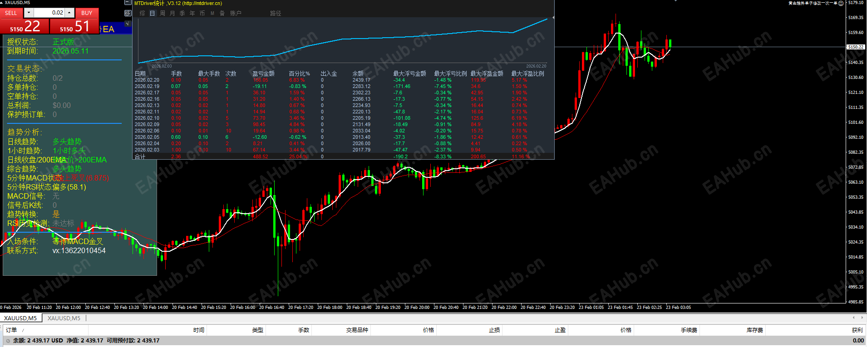Click the 入场条件 value 等待MACD金叉

(x=78, y=241)
